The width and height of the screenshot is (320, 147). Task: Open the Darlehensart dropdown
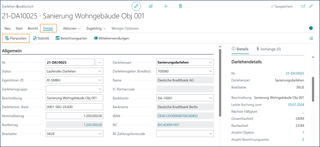(x=210, y=62)
